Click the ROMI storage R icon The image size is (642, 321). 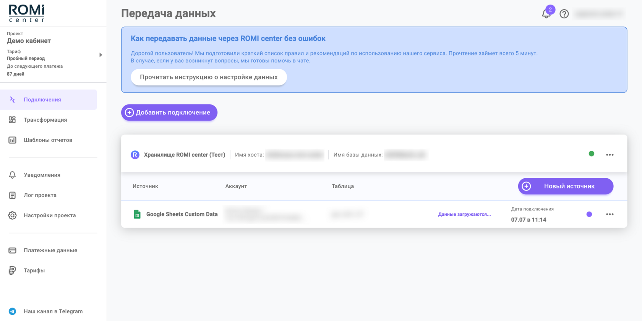[135, 155]
